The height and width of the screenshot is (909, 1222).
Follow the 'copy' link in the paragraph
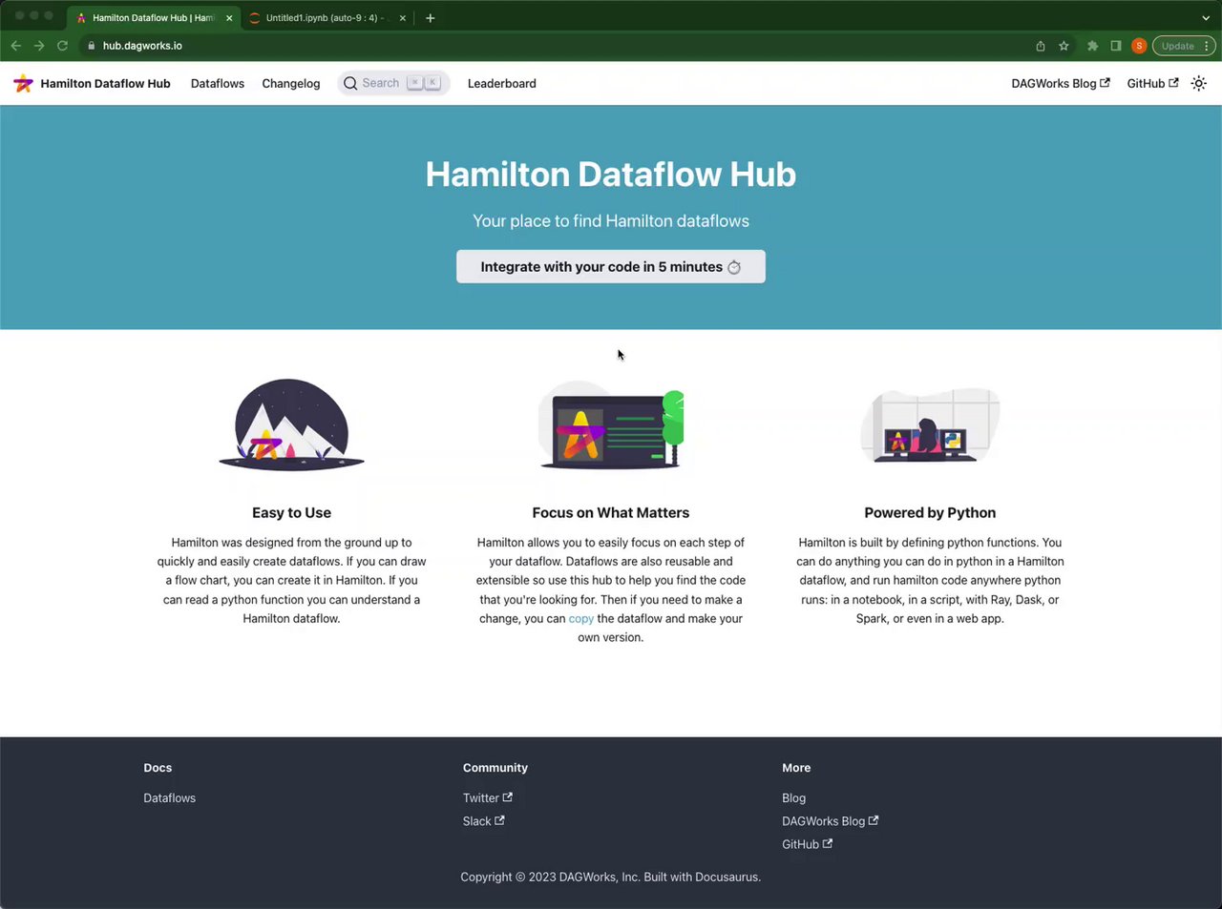pyautogui.click(x=581, y=619)
